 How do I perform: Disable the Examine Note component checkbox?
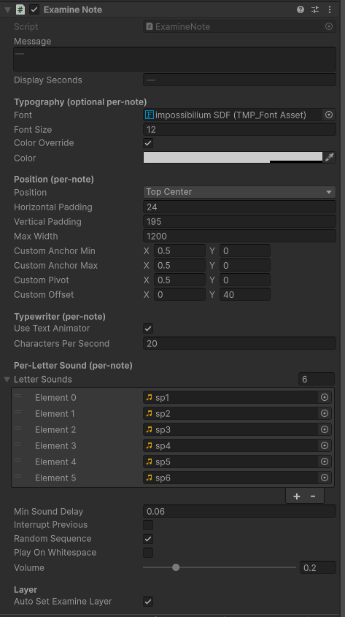pos(34,9)
